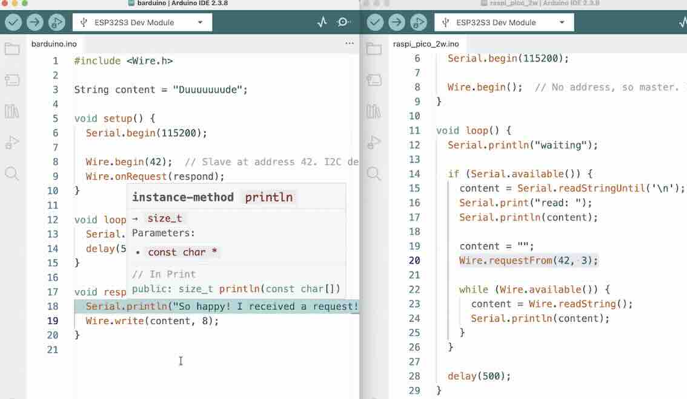
Task: Click 'while (Wire.available()) {' line
Action: coord(534,290)
